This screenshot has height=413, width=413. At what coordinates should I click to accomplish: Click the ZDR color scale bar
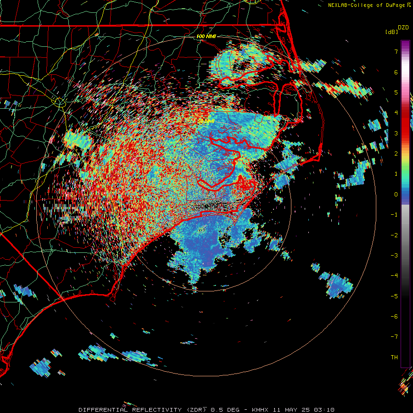click(x=405, y=204)
